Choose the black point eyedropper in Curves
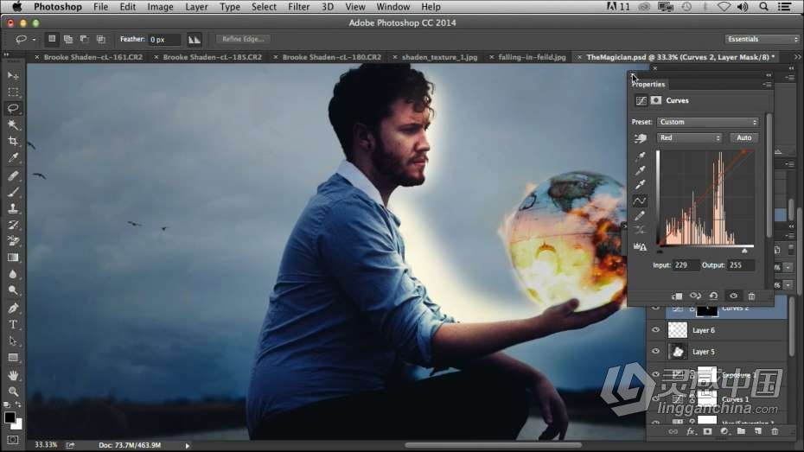 coord(640,156)
